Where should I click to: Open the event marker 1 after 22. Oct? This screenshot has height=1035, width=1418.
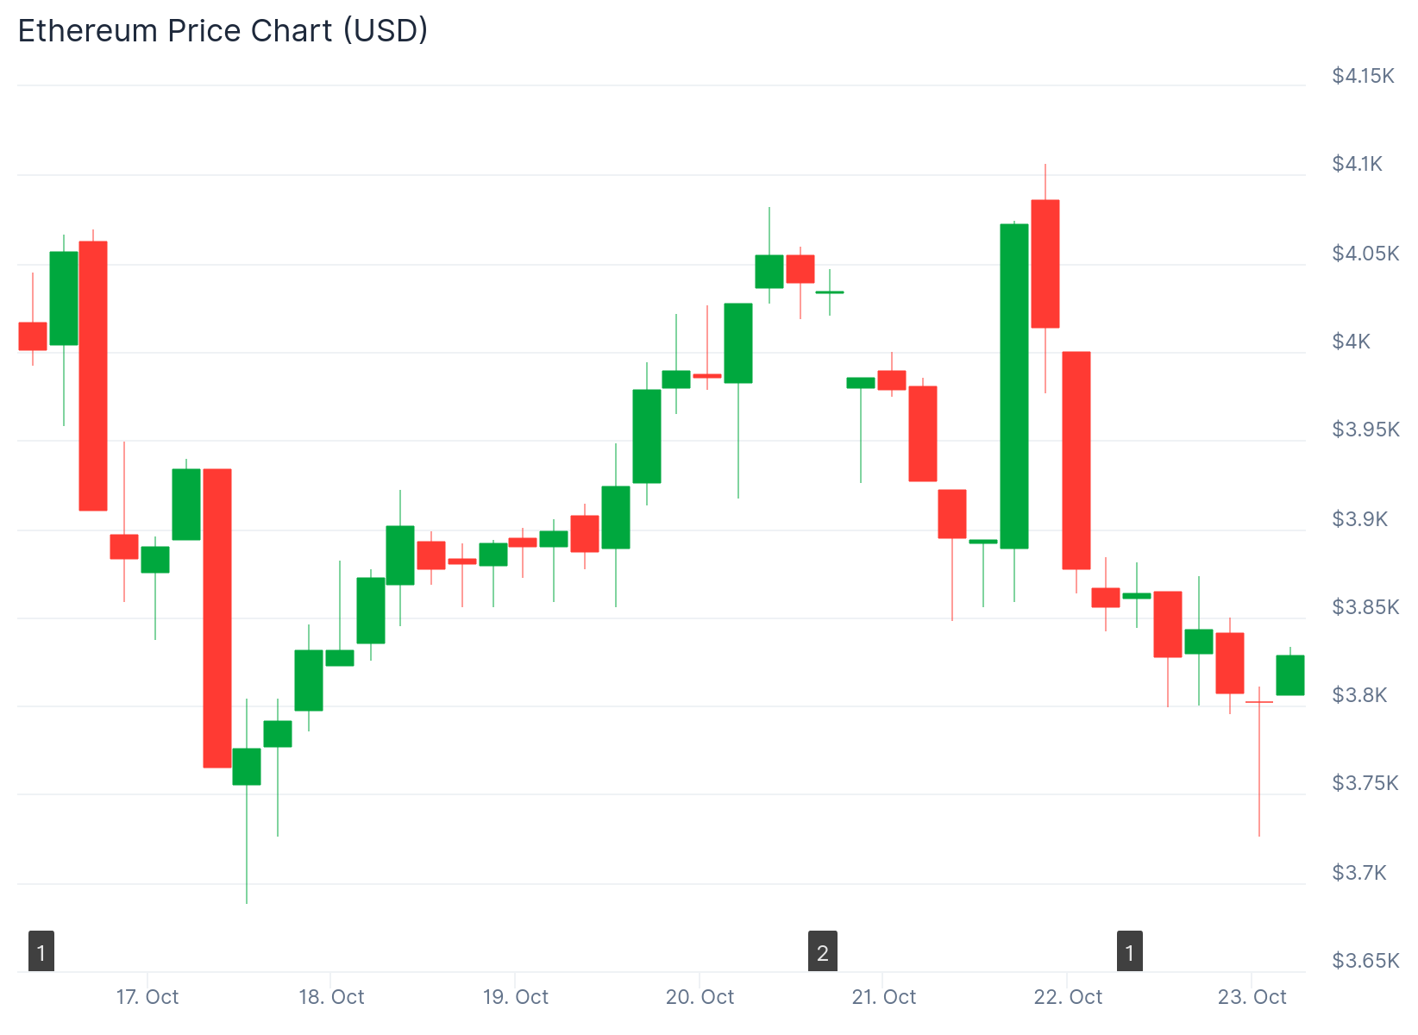point(1129,951)
